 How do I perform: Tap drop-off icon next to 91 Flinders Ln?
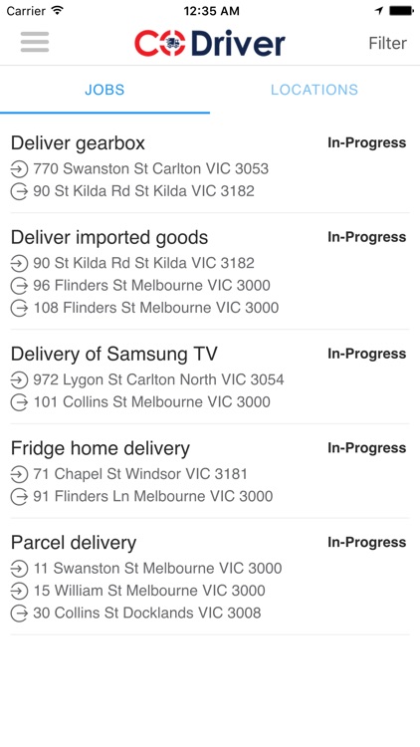tap(19, 496)
